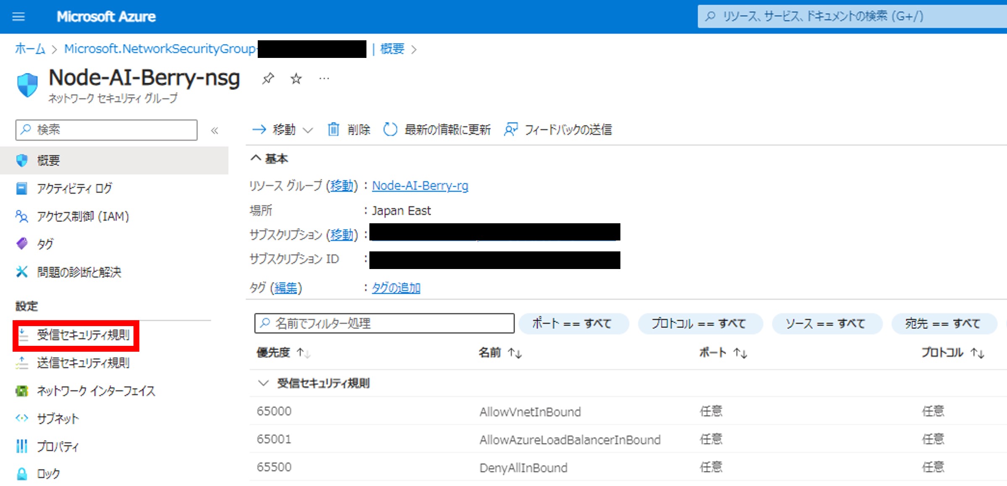Focus the 名前でフィルター処理 input box
The height and width of the screenshot is (486, 1007).
pyautogui.click(x=384, y=323)
